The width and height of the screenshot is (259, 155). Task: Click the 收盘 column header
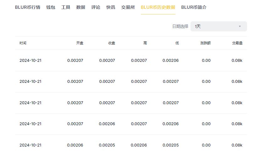coord(111,43)
